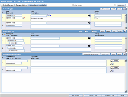The image size is (128, 97).
Task: Click the User field containing Ankur J
Action: [x=108, y=18]
